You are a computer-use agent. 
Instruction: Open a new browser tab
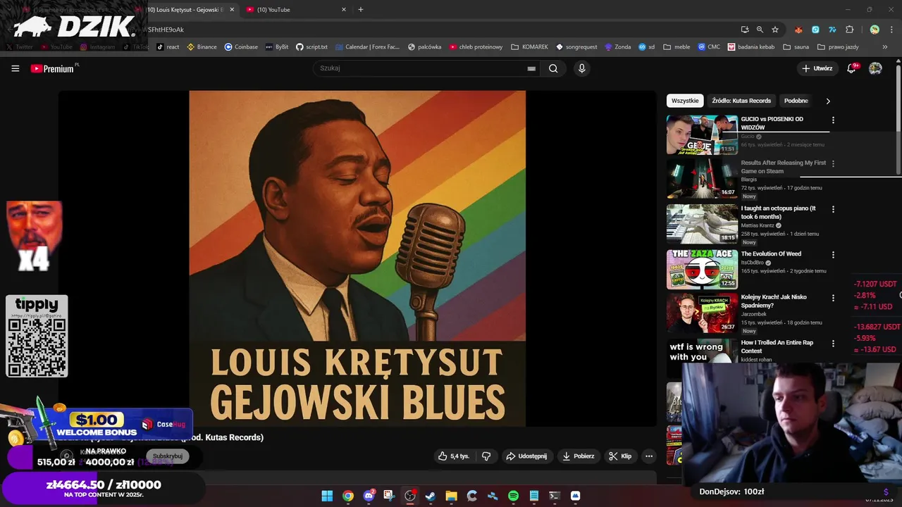(361, 10)
